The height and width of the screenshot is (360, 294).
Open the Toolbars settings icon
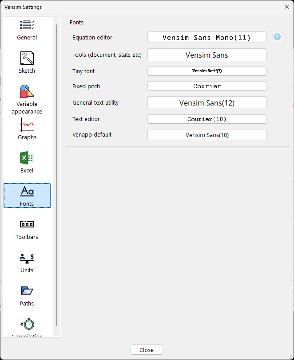click(27, 224)
